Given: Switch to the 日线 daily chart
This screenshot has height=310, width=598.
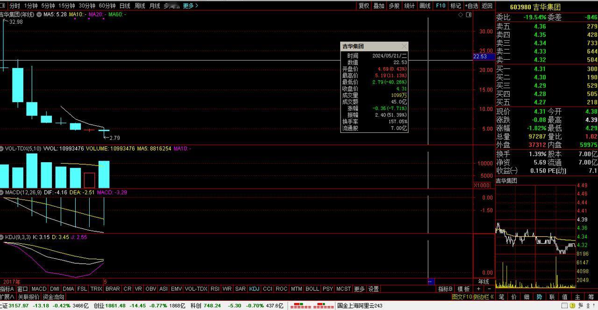Looking at the screenshot, I should tap(125, 6).
